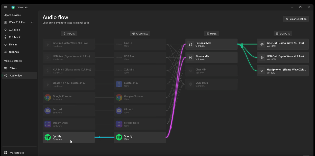Click the Mixes & effects heading

[x=13, y=61]
